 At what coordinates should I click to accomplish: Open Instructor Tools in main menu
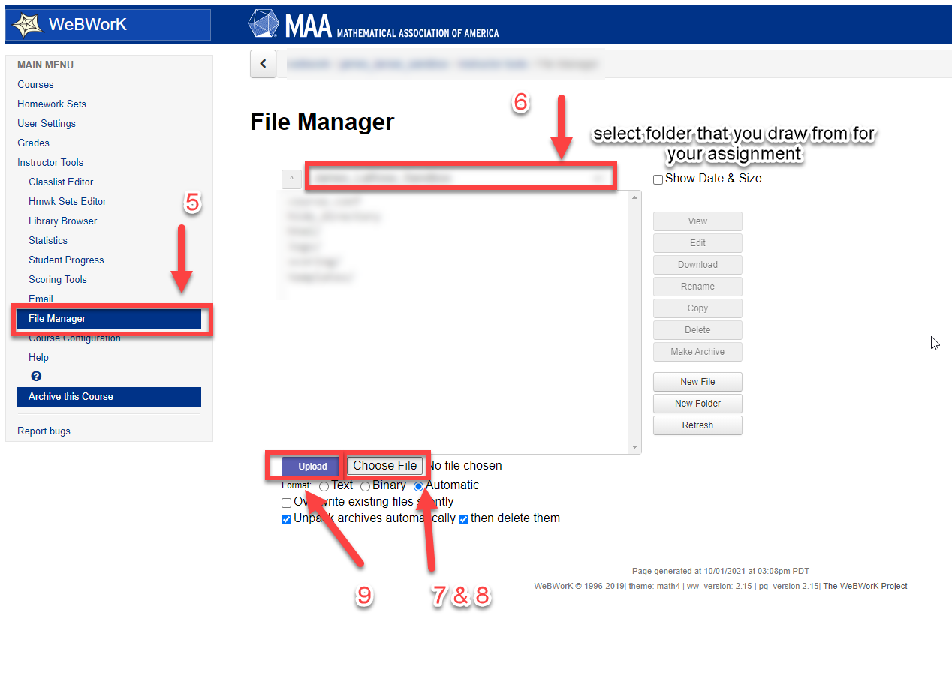click(50, 162)
